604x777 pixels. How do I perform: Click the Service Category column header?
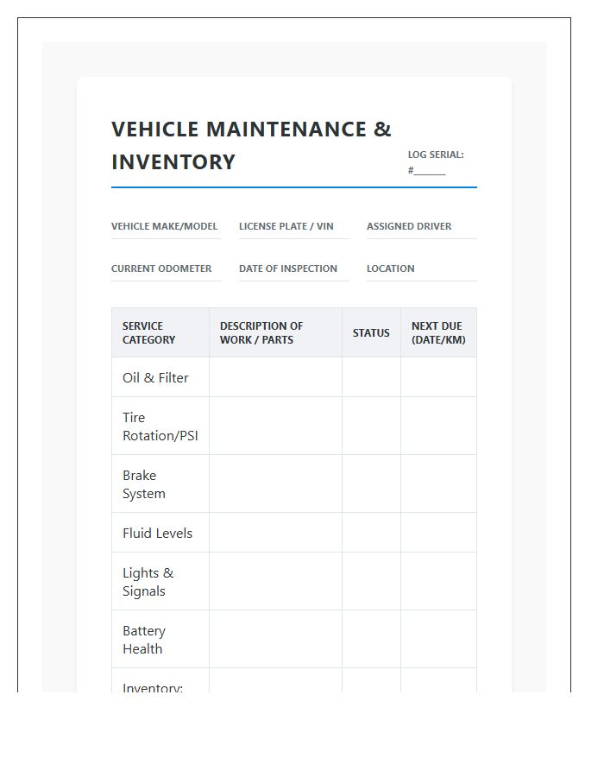click(160, 332)
